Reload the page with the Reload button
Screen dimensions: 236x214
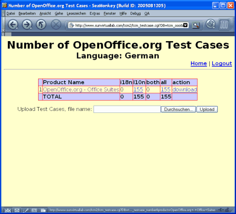[41, 25]
